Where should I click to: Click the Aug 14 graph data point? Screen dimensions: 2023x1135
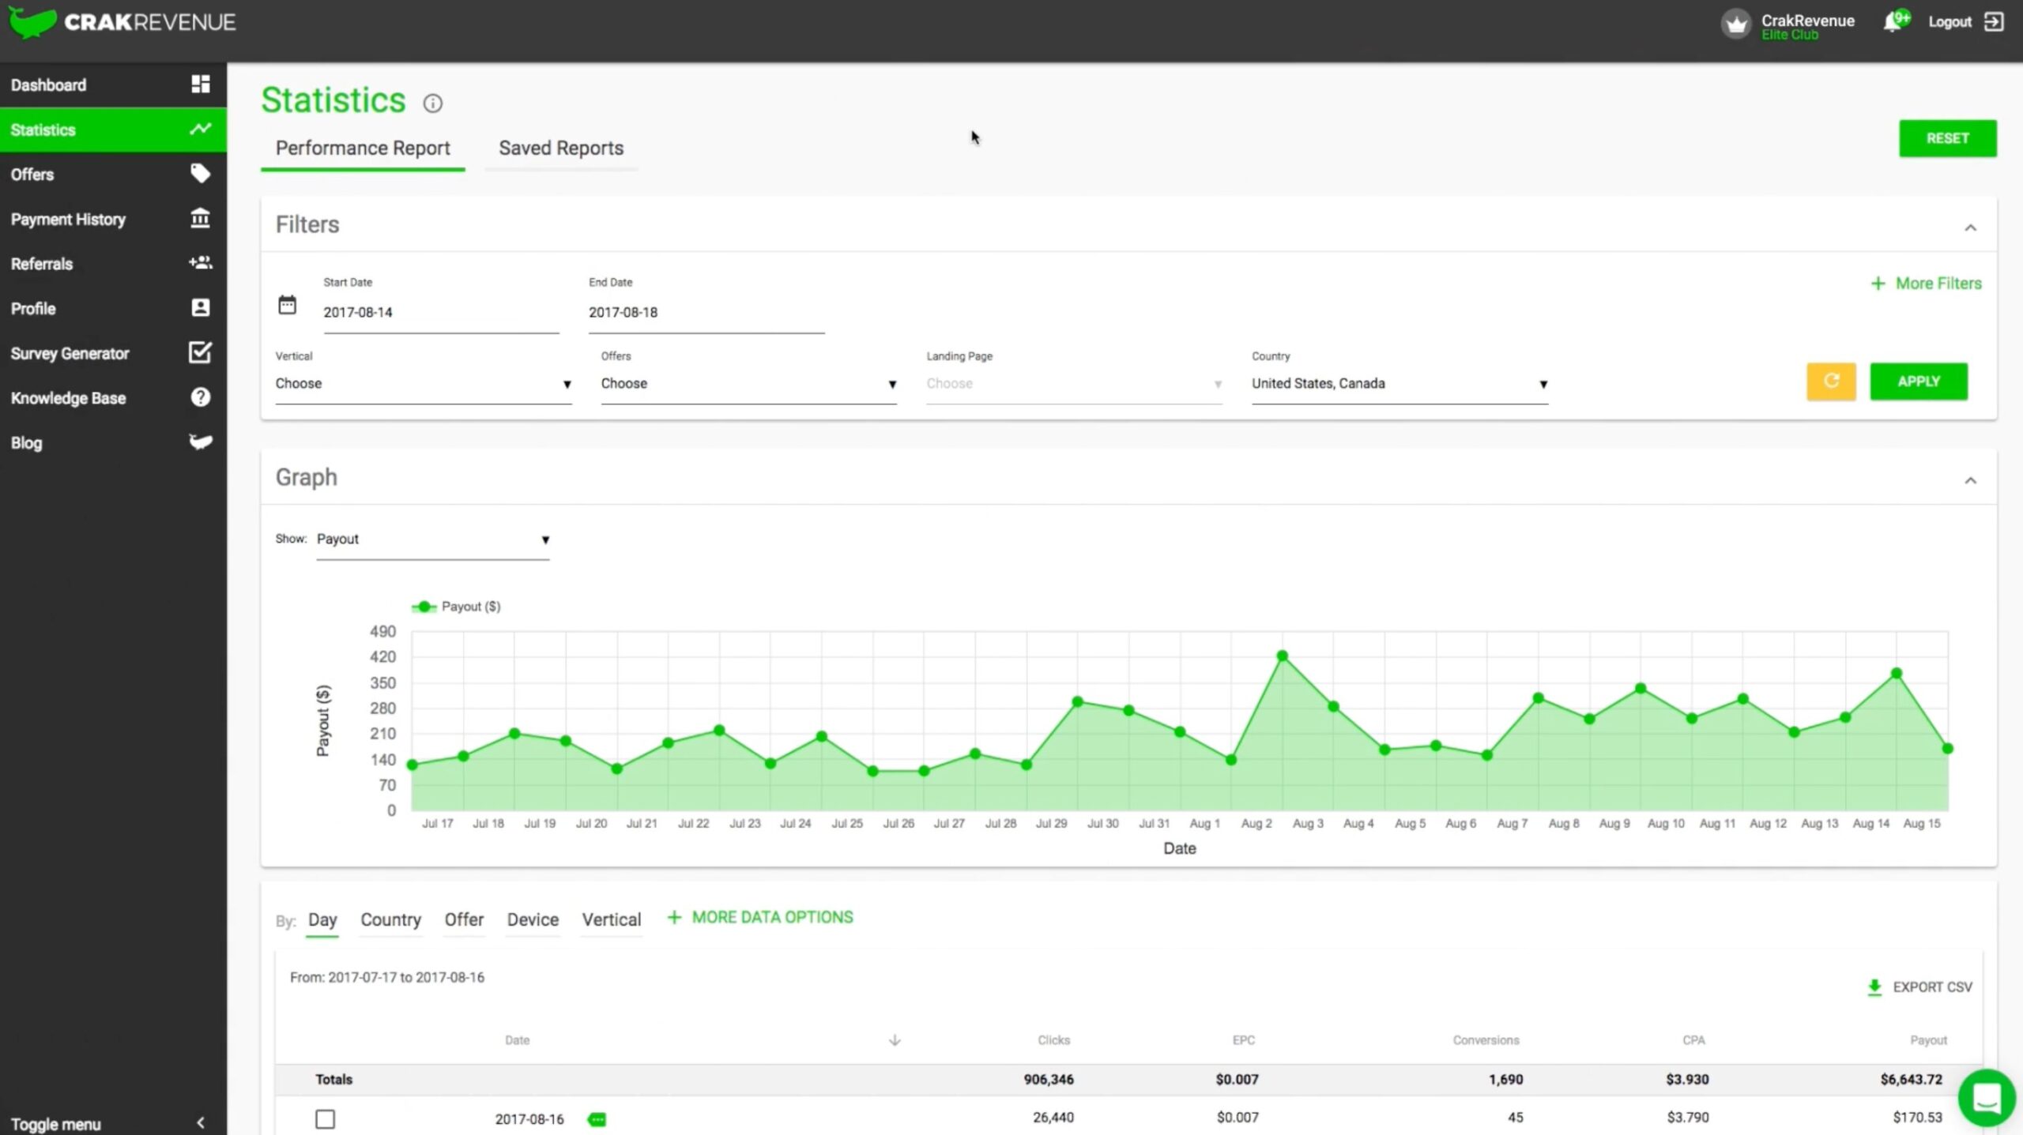click(1897, 674)
